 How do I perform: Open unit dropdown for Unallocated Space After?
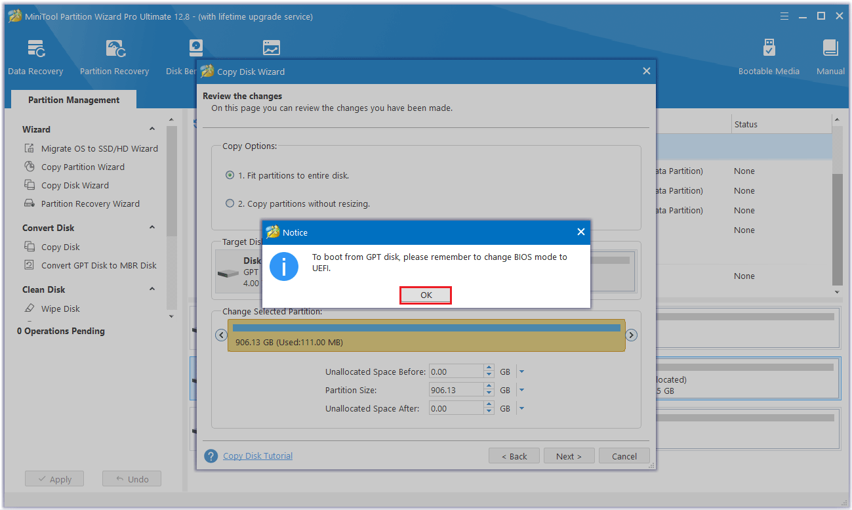click(521, 408)
